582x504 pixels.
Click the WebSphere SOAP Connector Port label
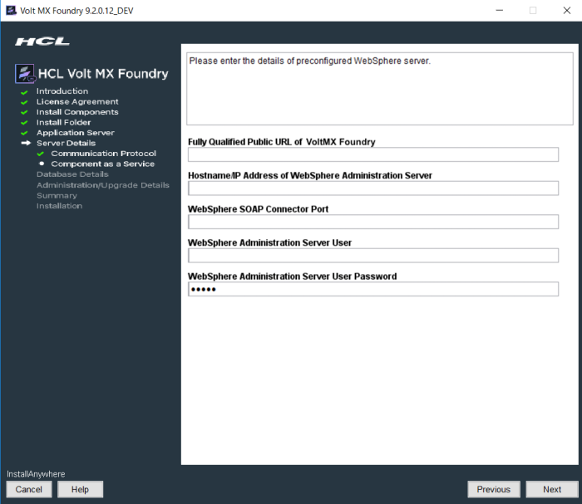258,209
